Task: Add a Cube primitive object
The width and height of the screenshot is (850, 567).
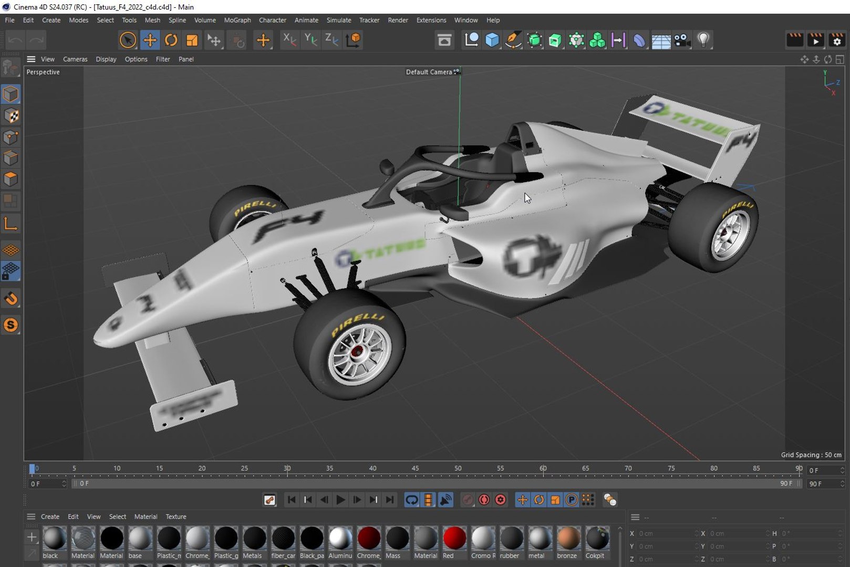Action: tap(492, 40)
